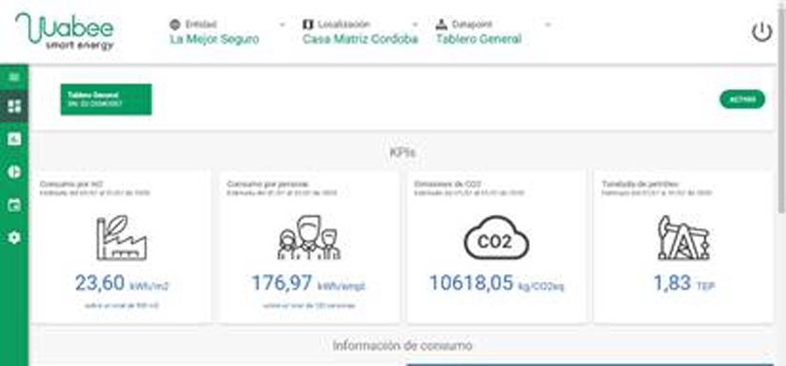Expand the Localización dropdown arrow
786x366 pixels.
pos(415,24)
